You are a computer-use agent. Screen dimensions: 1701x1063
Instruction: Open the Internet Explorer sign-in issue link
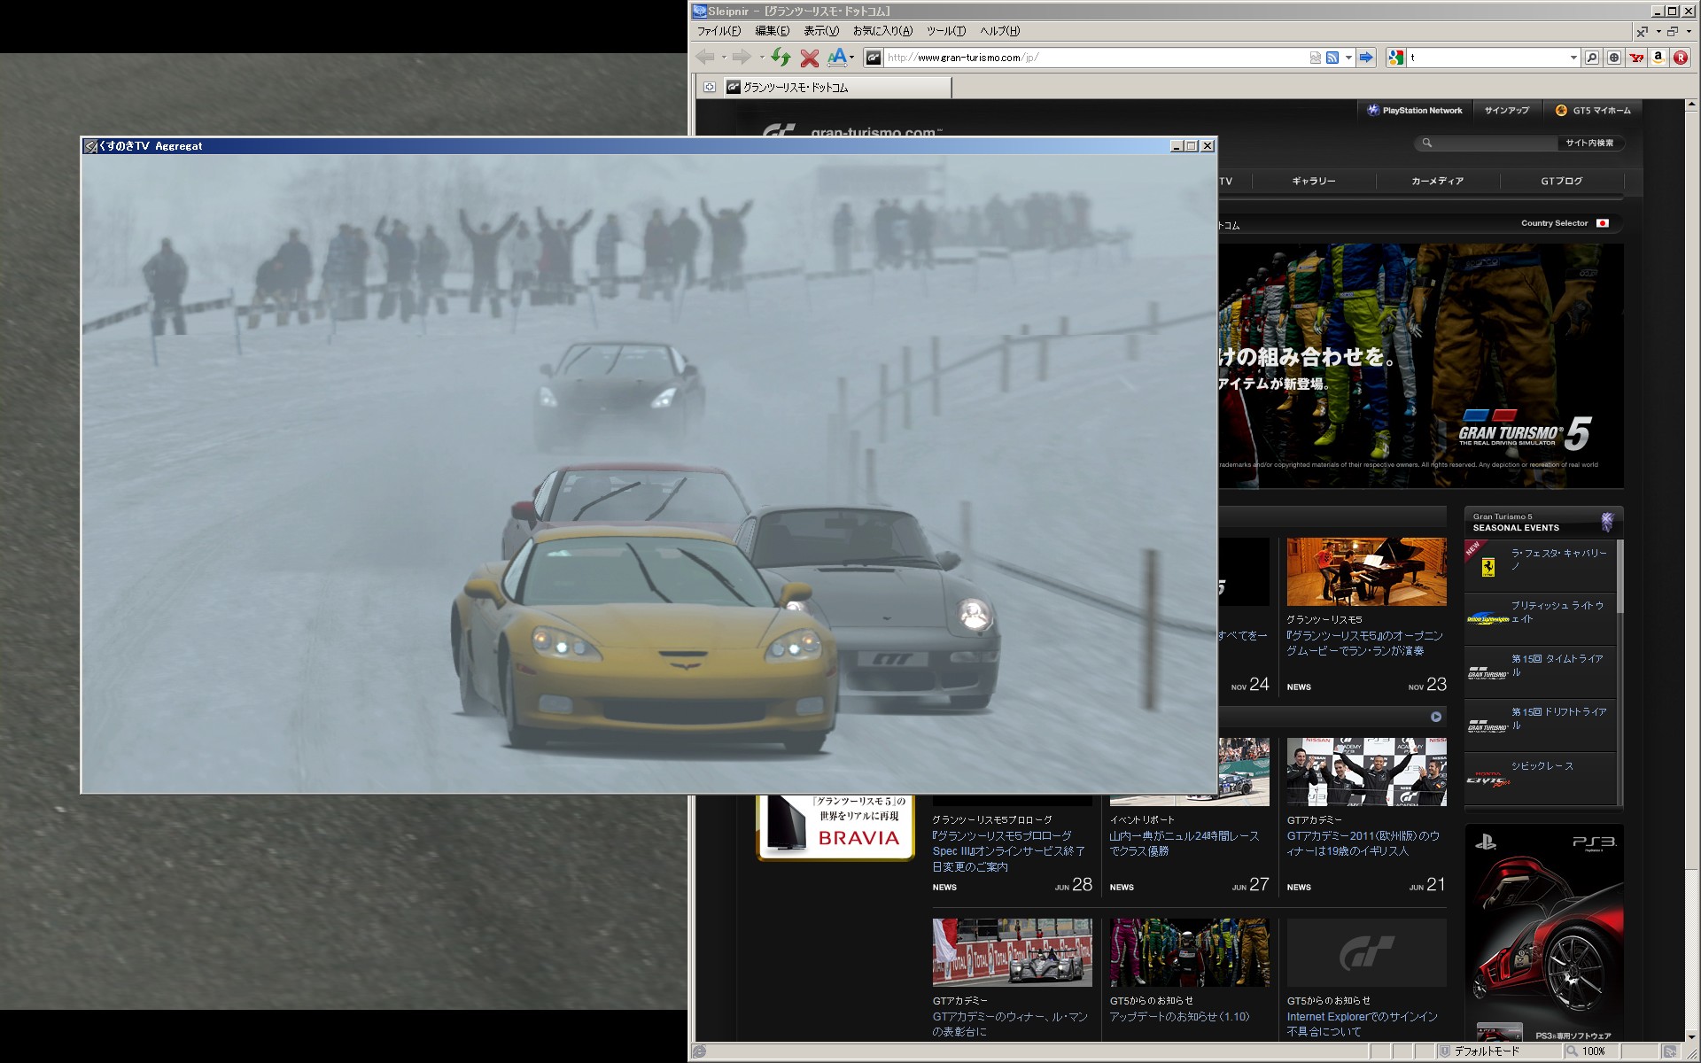pyautogui.click(x=1362, y=1024)
